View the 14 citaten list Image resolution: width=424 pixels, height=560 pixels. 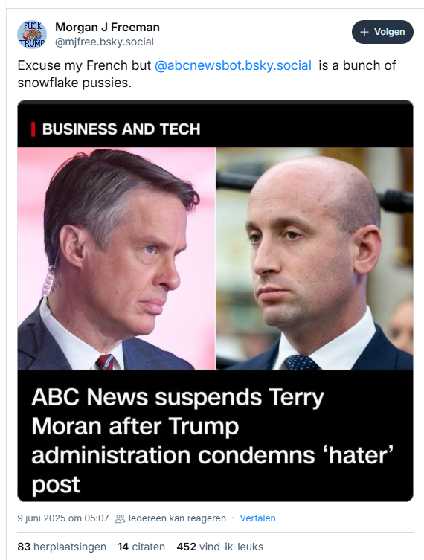(x=141, y=547)
